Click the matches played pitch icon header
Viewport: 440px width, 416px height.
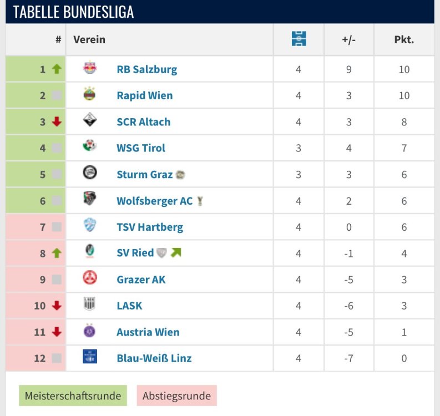coord(299,39)
